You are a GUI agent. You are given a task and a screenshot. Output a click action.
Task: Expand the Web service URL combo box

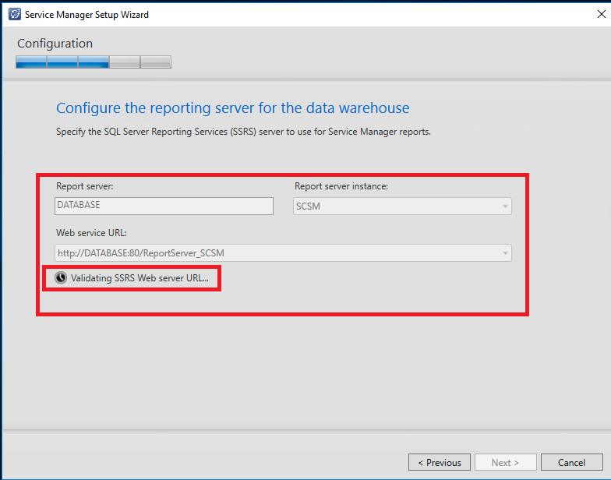[x=506, y=253]
